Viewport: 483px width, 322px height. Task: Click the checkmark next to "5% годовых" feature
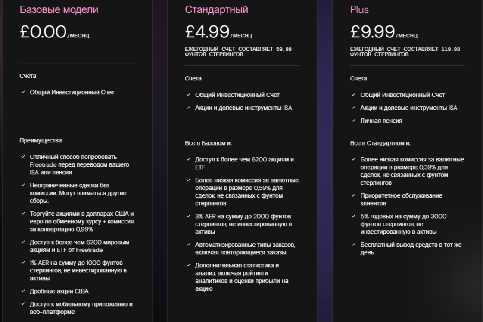click(x=354, y=217)
